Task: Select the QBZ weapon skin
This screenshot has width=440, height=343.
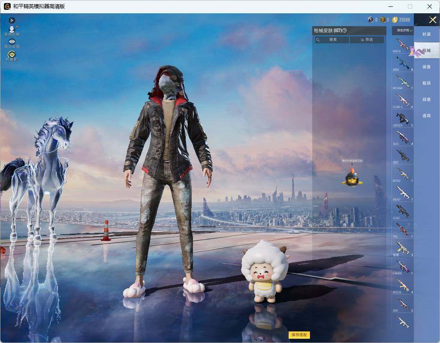Action: pyautogui.click(x=403, y=155)
